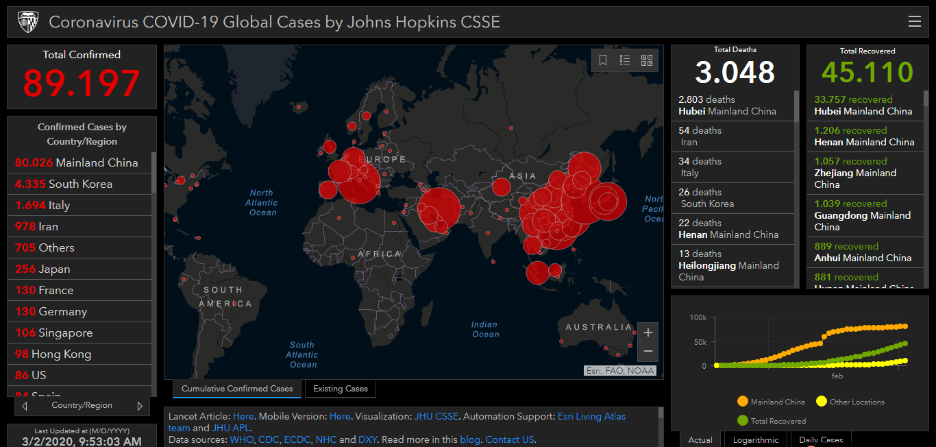Open the Contact US link
The image size is (936, 447).
pyautogui.click(x=509, y=439)
